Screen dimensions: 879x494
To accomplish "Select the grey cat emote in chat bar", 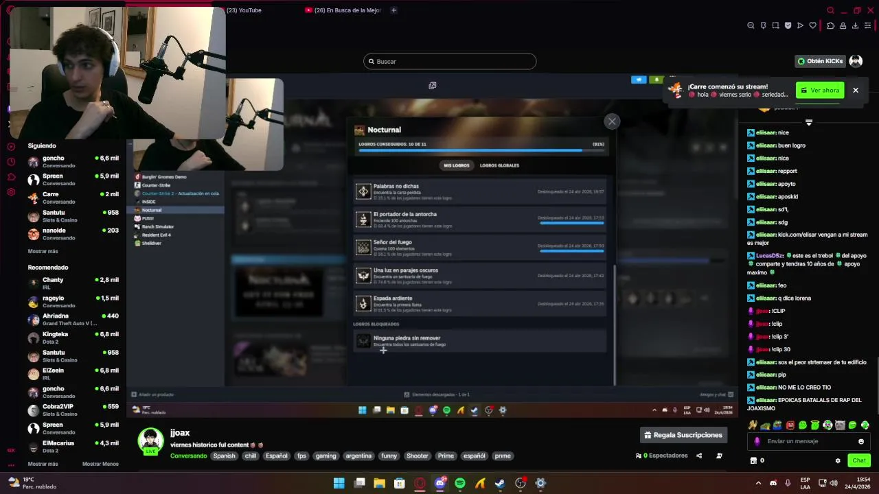I will point(840,425).
